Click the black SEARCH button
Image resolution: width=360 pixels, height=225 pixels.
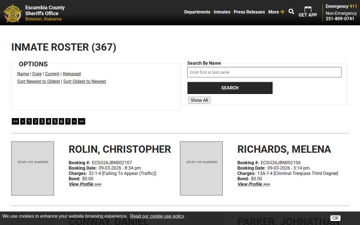point(230,88)
